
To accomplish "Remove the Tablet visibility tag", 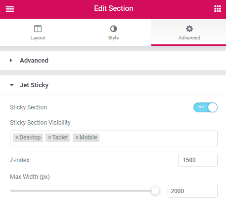I will 49,137.
